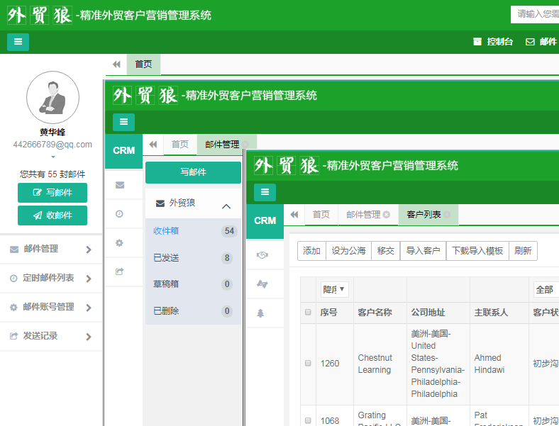Click the middle window tab back arrows

tap(153, 145)
